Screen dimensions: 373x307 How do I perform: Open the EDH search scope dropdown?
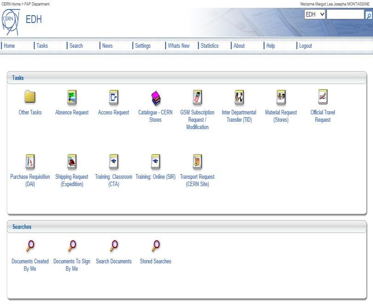[x=315, y=15]
